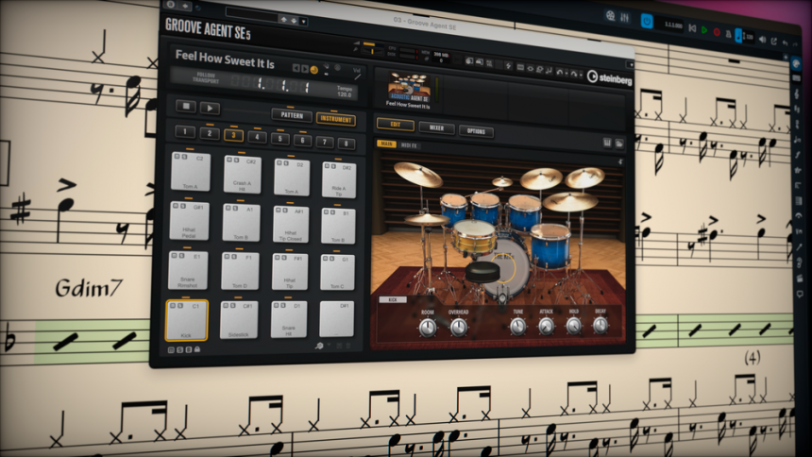The image size is (812, 457).
Task: Open the Options tab
Action: [x=476, y=131]
